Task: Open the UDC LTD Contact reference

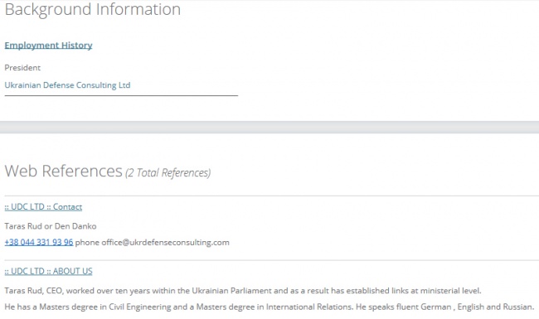Action: pos(43,206)
